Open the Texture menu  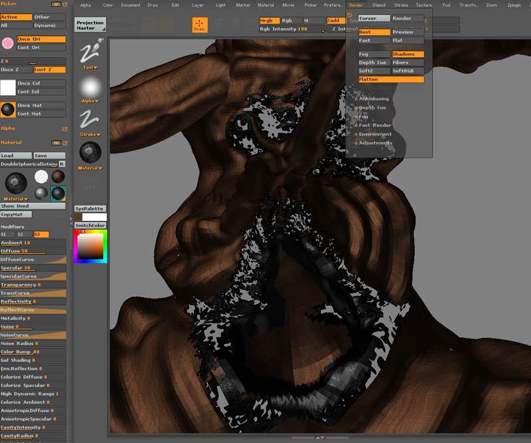[x=424, y=5]
